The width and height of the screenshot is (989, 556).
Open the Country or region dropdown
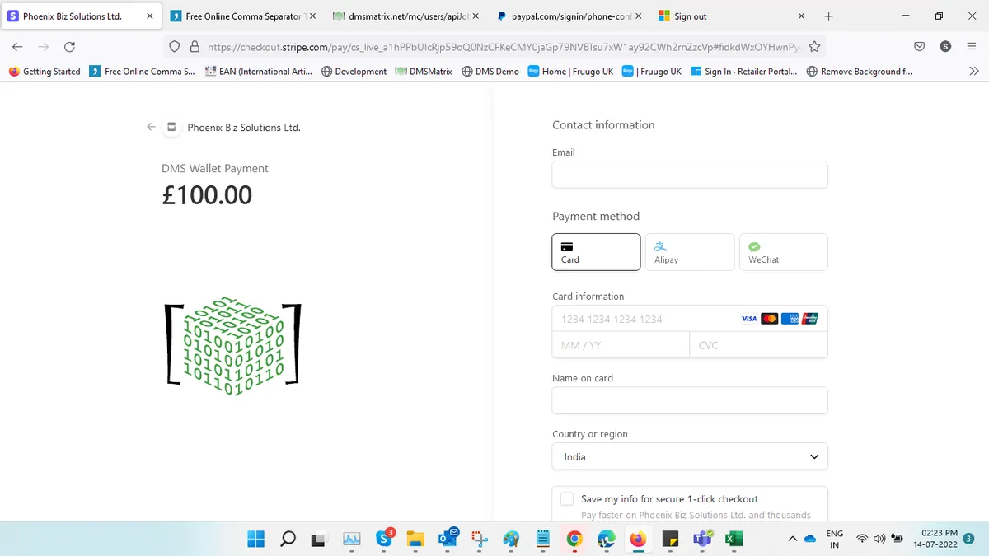point(690,456)
